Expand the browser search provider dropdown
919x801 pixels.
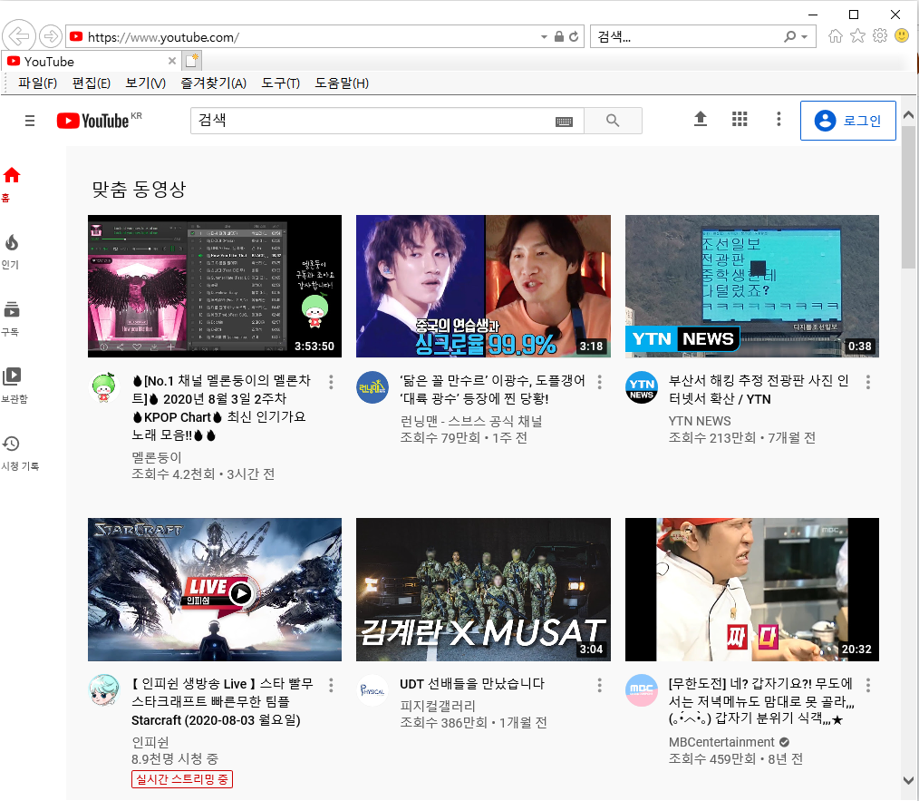point(805,37)
